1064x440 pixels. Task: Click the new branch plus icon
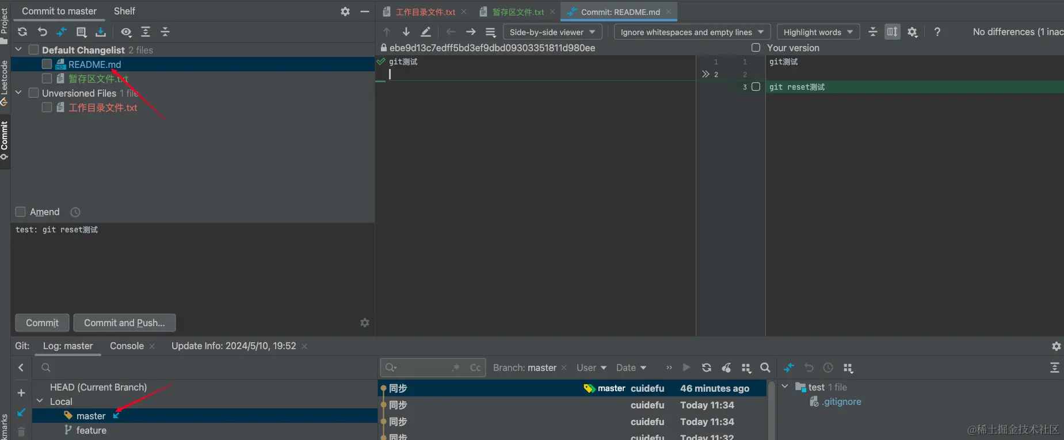21,393
